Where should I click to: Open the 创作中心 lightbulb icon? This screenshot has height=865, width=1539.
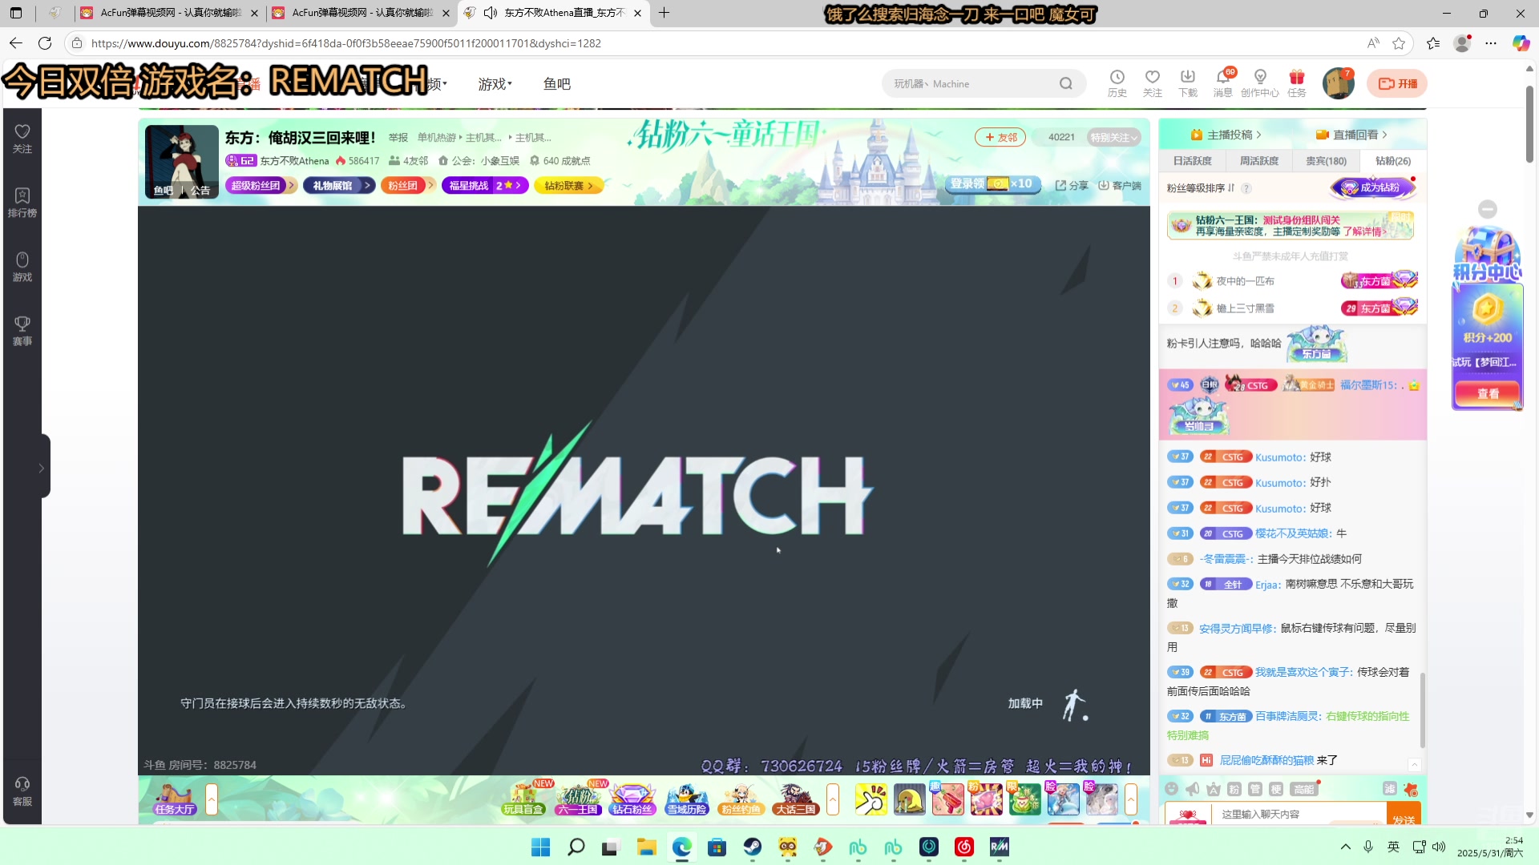(x=1259, y=82)
